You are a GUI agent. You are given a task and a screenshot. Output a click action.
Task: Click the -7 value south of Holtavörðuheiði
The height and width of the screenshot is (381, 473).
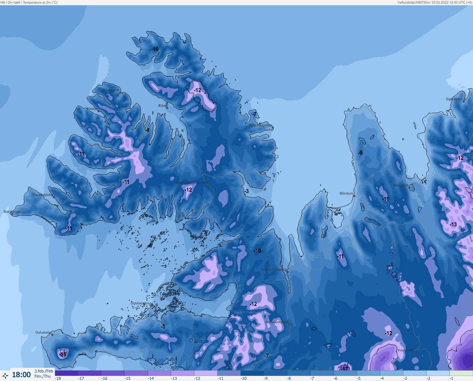[266, 356]
